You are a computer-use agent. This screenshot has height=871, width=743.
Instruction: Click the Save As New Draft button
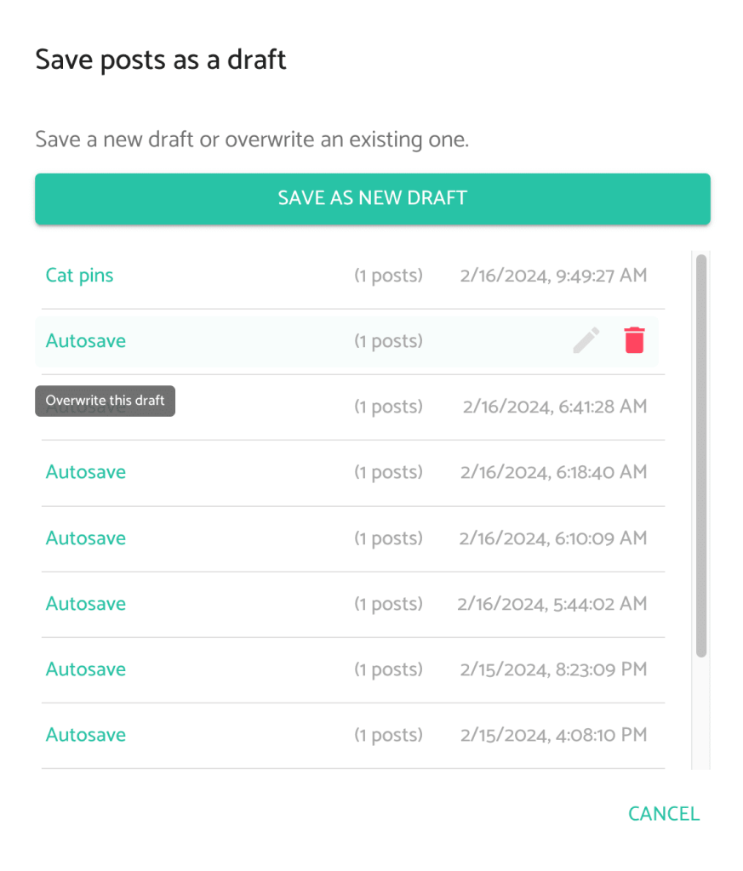(x=372, y=198)
